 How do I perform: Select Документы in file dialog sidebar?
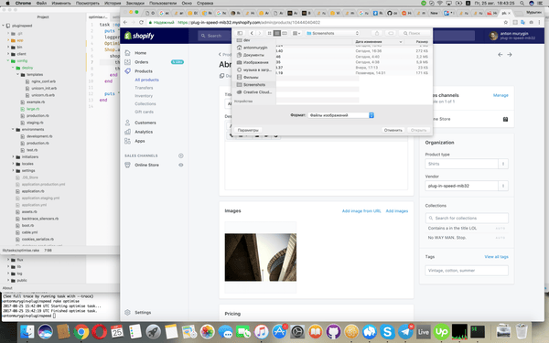[x=253, y=55]
